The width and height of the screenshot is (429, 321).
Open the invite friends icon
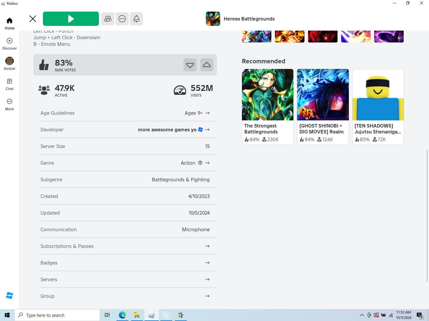click(x=108, y=19)
